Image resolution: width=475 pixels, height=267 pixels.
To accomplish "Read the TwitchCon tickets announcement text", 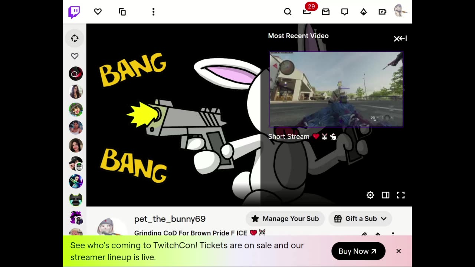I will pyautogui.click(x=187, y=251).
